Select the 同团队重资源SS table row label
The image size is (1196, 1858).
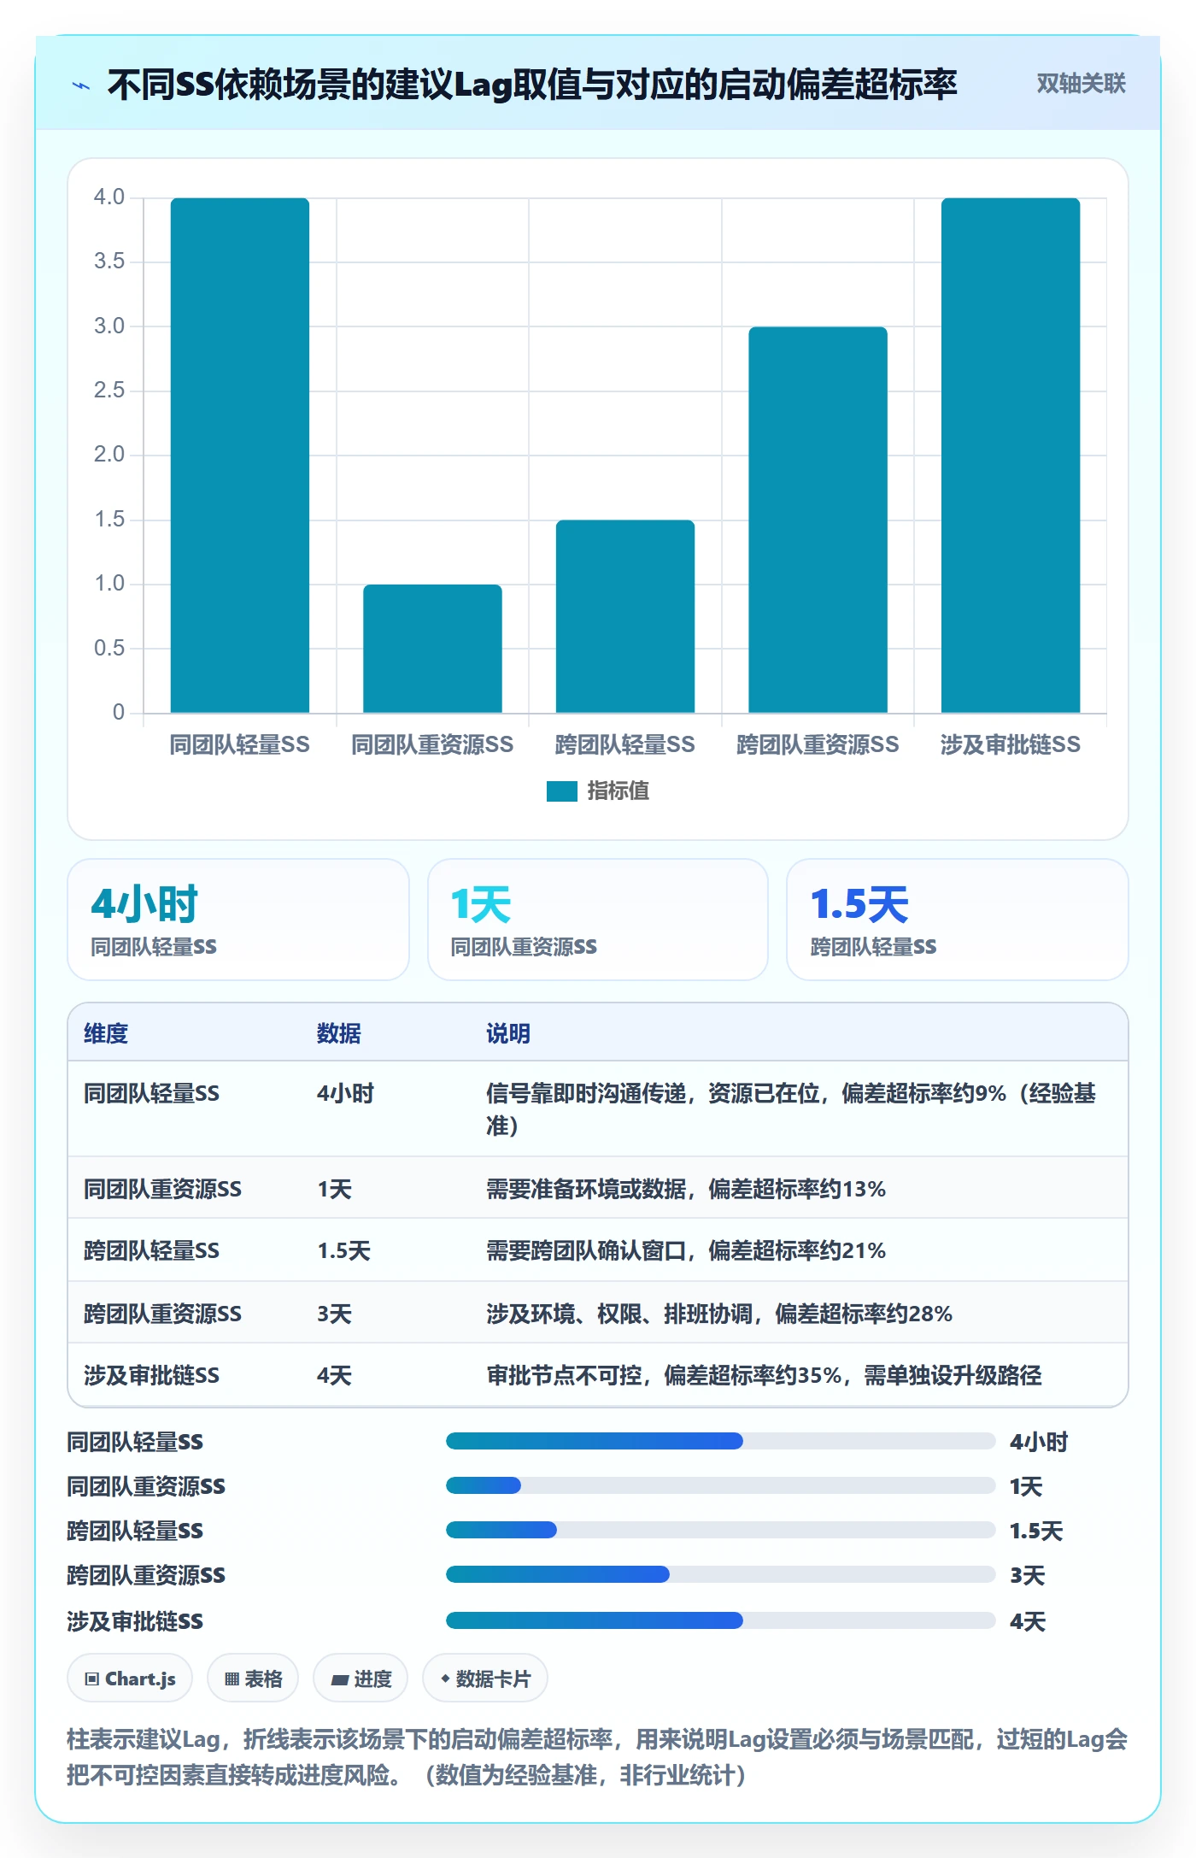[162, 1189]
